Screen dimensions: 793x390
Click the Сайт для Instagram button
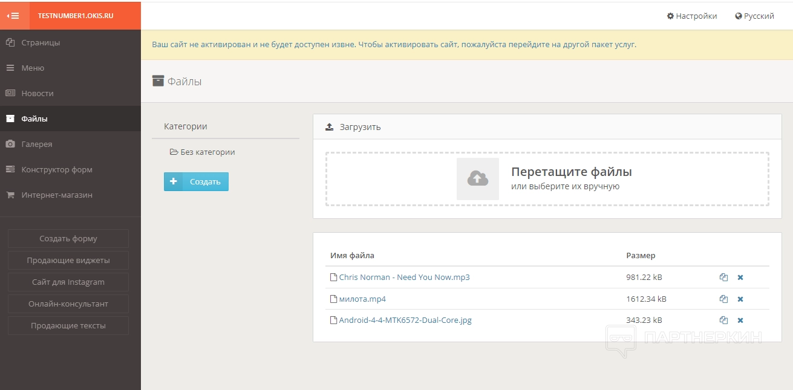pos(68,282)
